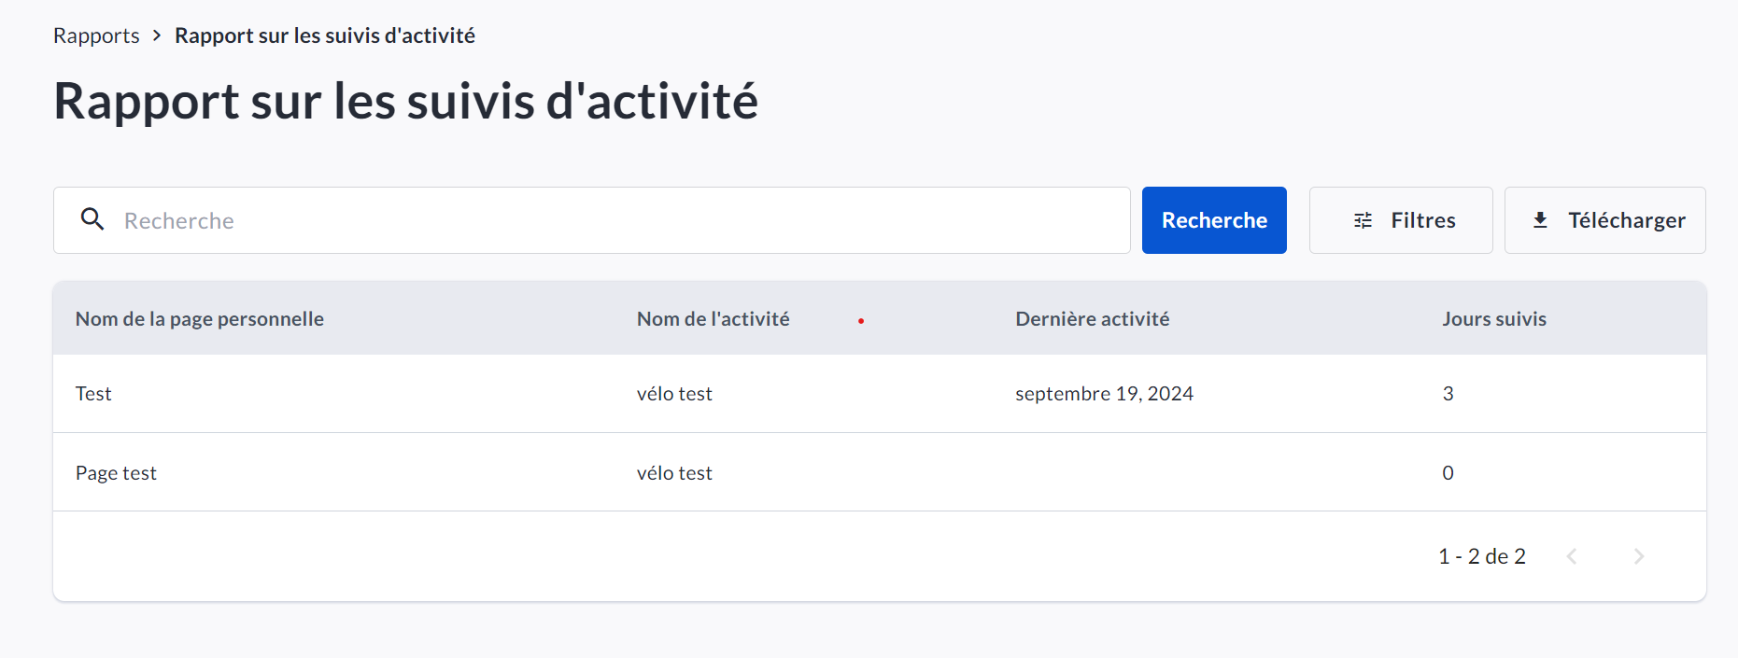Sort by Nom de l'activité column
1738x658 pixels.
coord(714,319)
